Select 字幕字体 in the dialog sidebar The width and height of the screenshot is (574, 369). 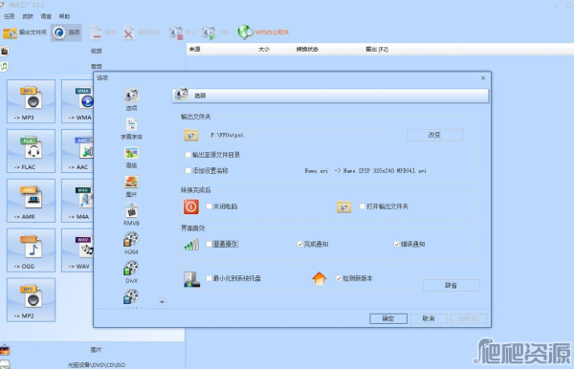tap(131, 128)
